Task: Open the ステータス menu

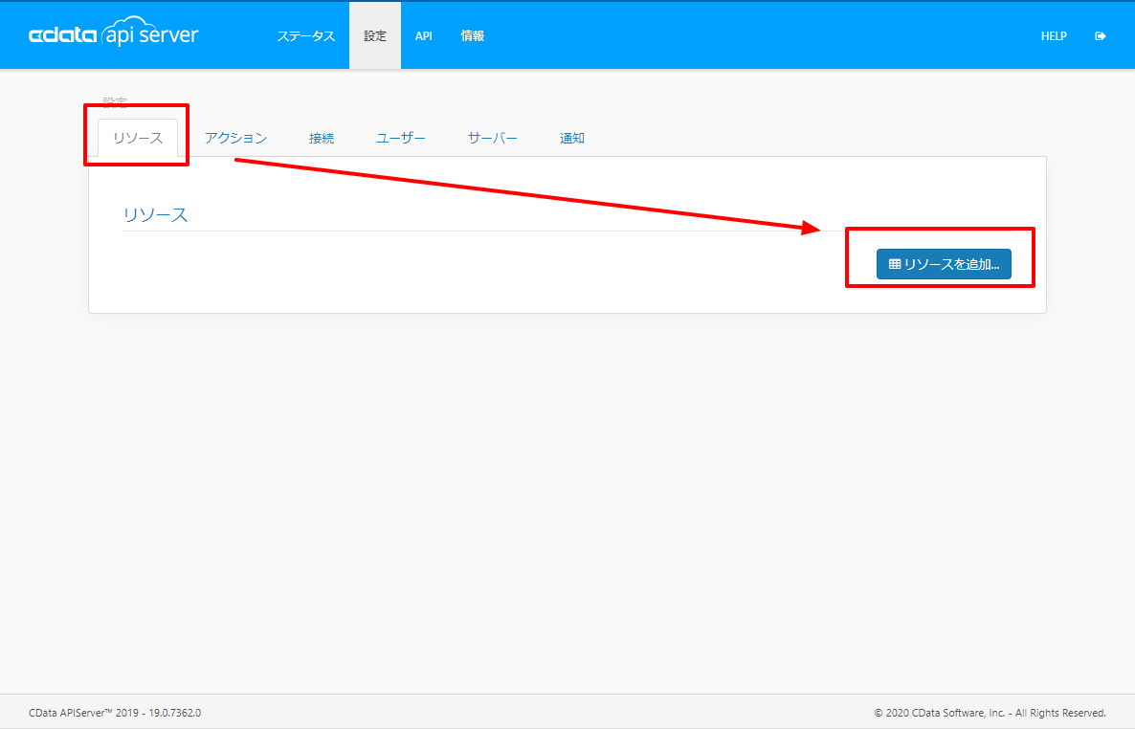Action: 306,36
